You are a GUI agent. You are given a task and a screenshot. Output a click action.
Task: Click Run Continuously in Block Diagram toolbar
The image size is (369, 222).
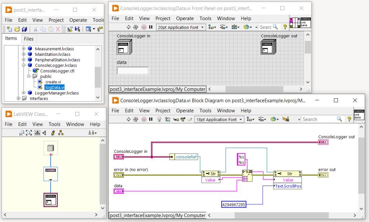pos(136,119)
